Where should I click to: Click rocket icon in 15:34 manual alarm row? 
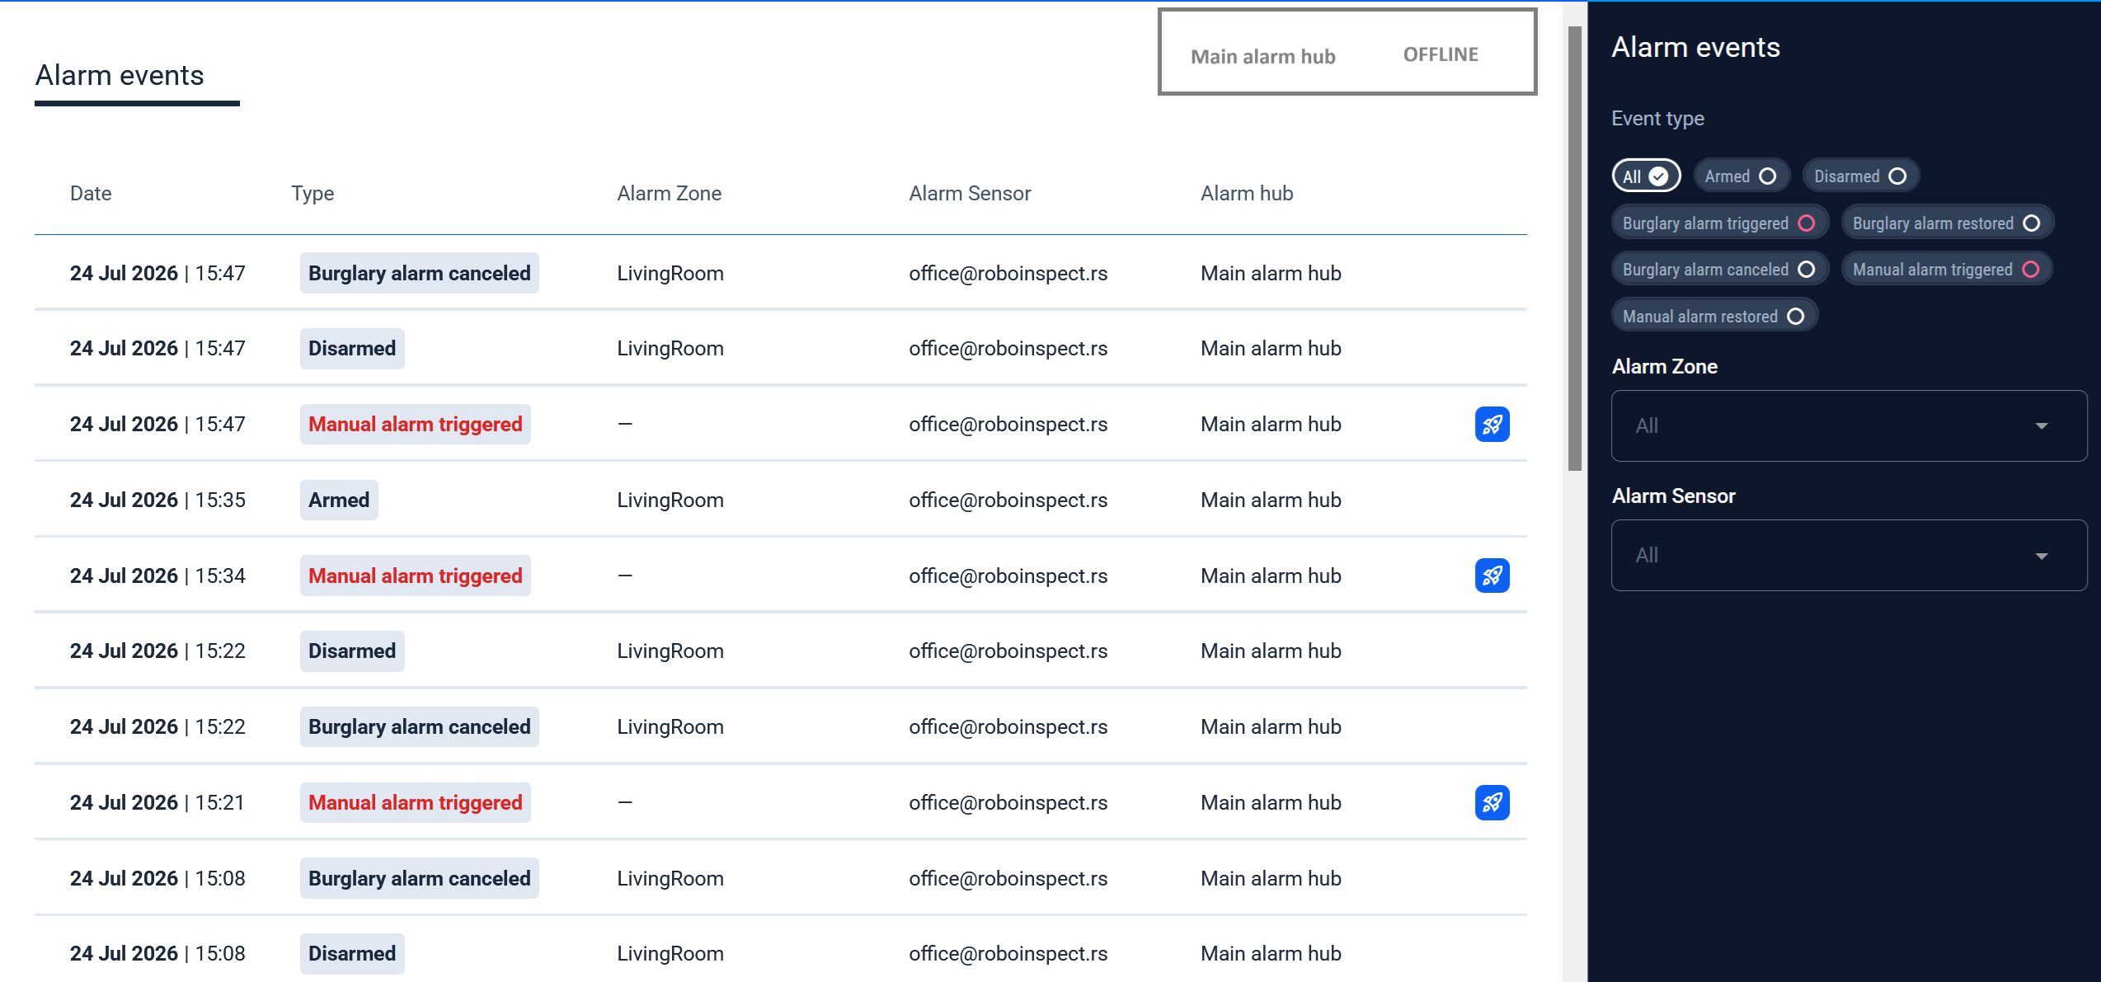tap(1492, 576)
